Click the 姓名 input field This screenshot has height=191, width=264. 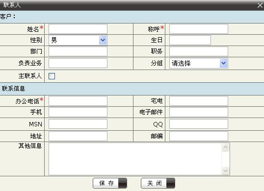(78, 29)
